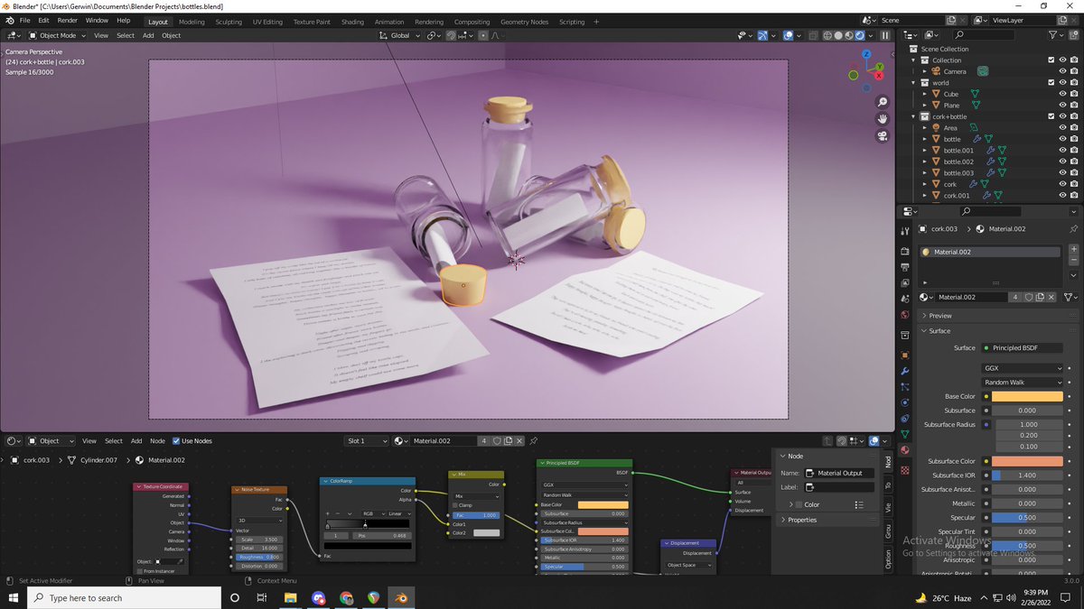Toggle the Use Nodes checkbox
The image size is (1084, 609).
point(176,440)
